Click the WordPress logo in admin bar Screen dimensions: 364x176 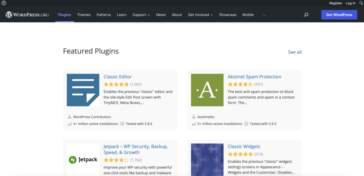4,3
